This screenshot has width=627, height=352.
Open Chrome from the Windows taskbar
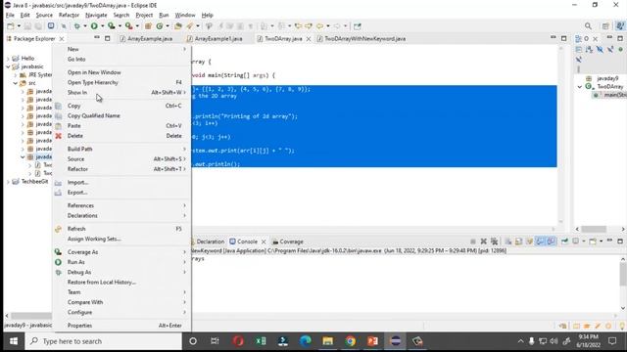(351, 341)
